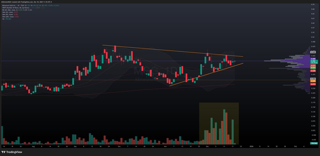The width and height of the screenshot is (320, 156).
Task: Click the 0.500 value on the price scale
Action: coord(313,42)
